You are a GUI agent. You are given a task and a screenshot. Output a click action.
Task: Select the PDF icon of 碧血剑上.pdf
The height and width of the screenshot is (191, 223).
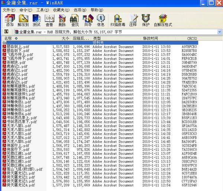(x=4, y=47)
